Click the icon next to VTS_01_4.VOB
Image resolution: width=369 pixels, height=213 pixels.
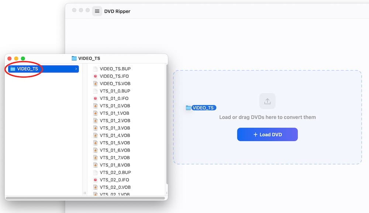tap(95, 135)
